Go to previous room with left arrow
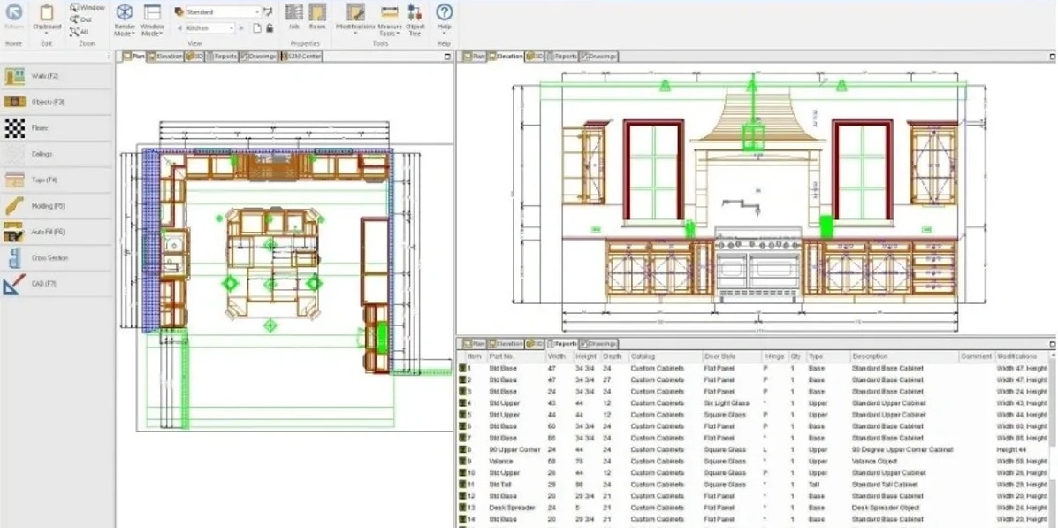 coord(179,28)
